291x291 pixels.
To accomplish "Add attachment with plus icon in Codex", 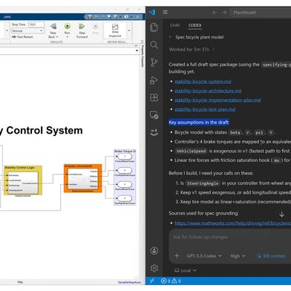I will click(177, 256).
